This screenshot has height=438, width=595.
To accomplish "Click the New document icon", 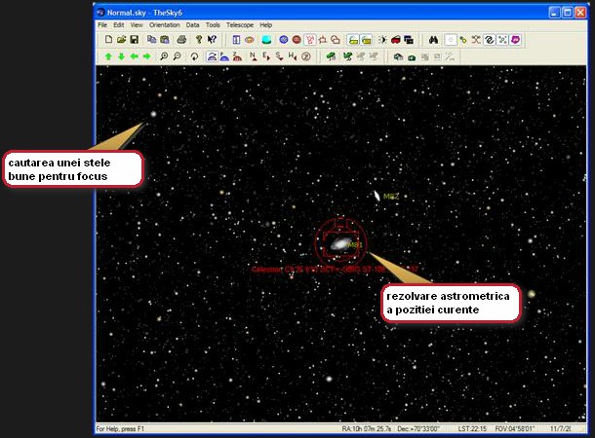I will [x=108, y=40].
